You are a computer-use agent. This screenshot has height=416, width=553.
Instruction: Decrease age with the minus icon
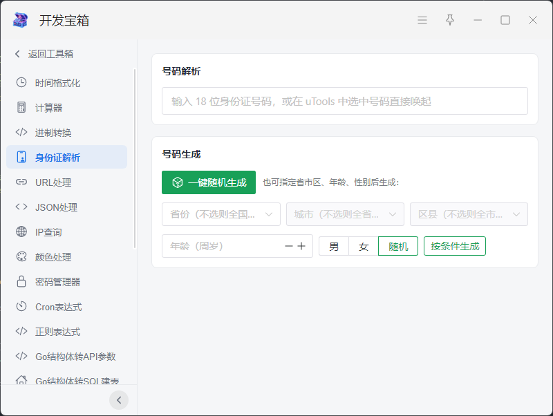coord(289,246)
